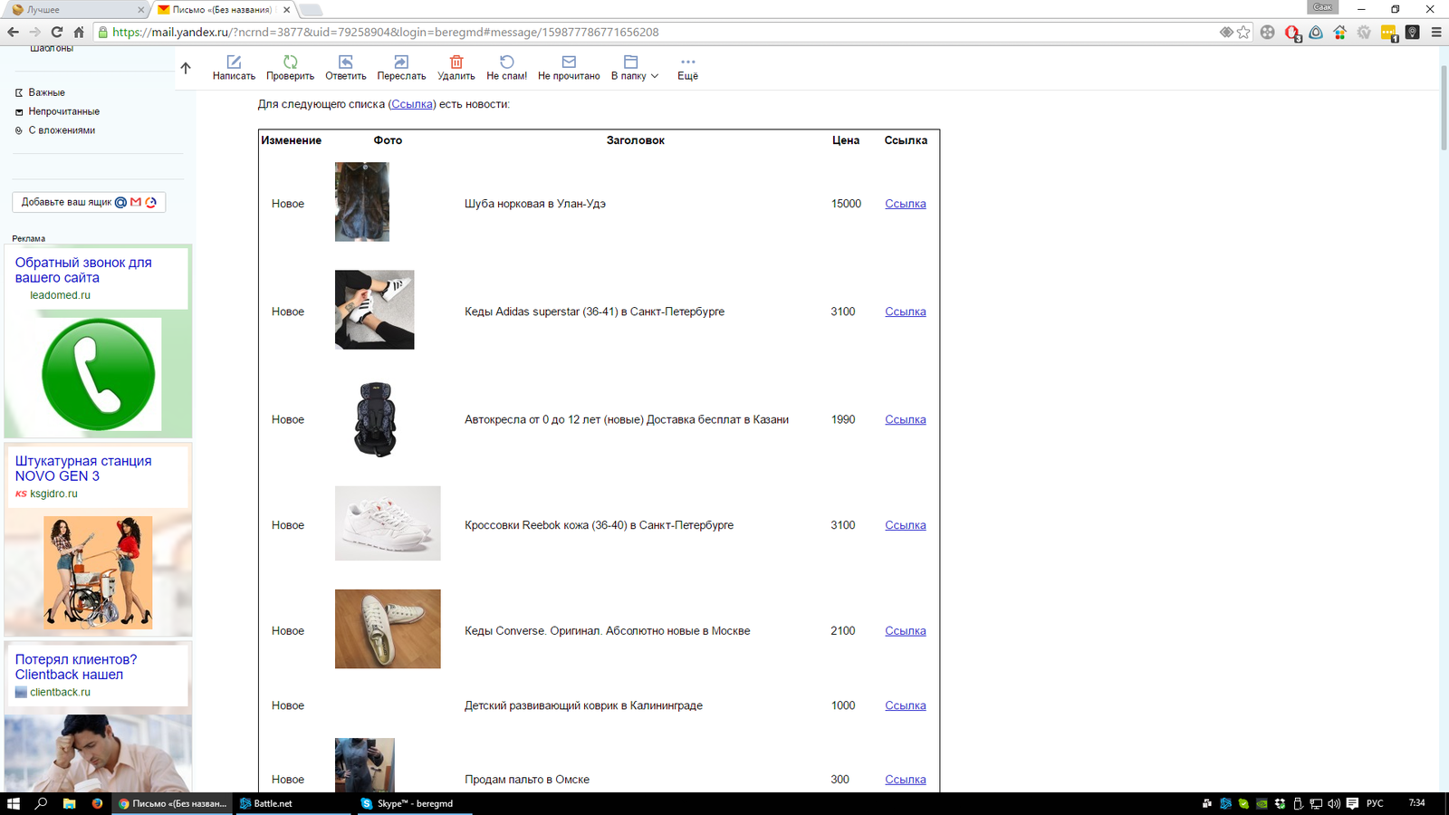Open Ссылка for Детский развивающий коврик row

pos(905,705)
